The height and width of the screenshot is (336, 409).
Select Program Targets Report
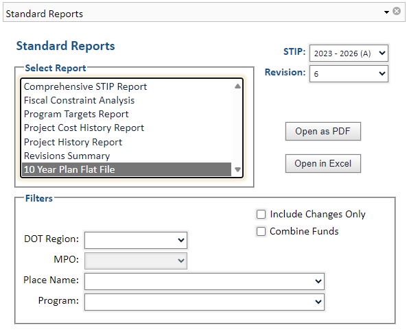126,115
